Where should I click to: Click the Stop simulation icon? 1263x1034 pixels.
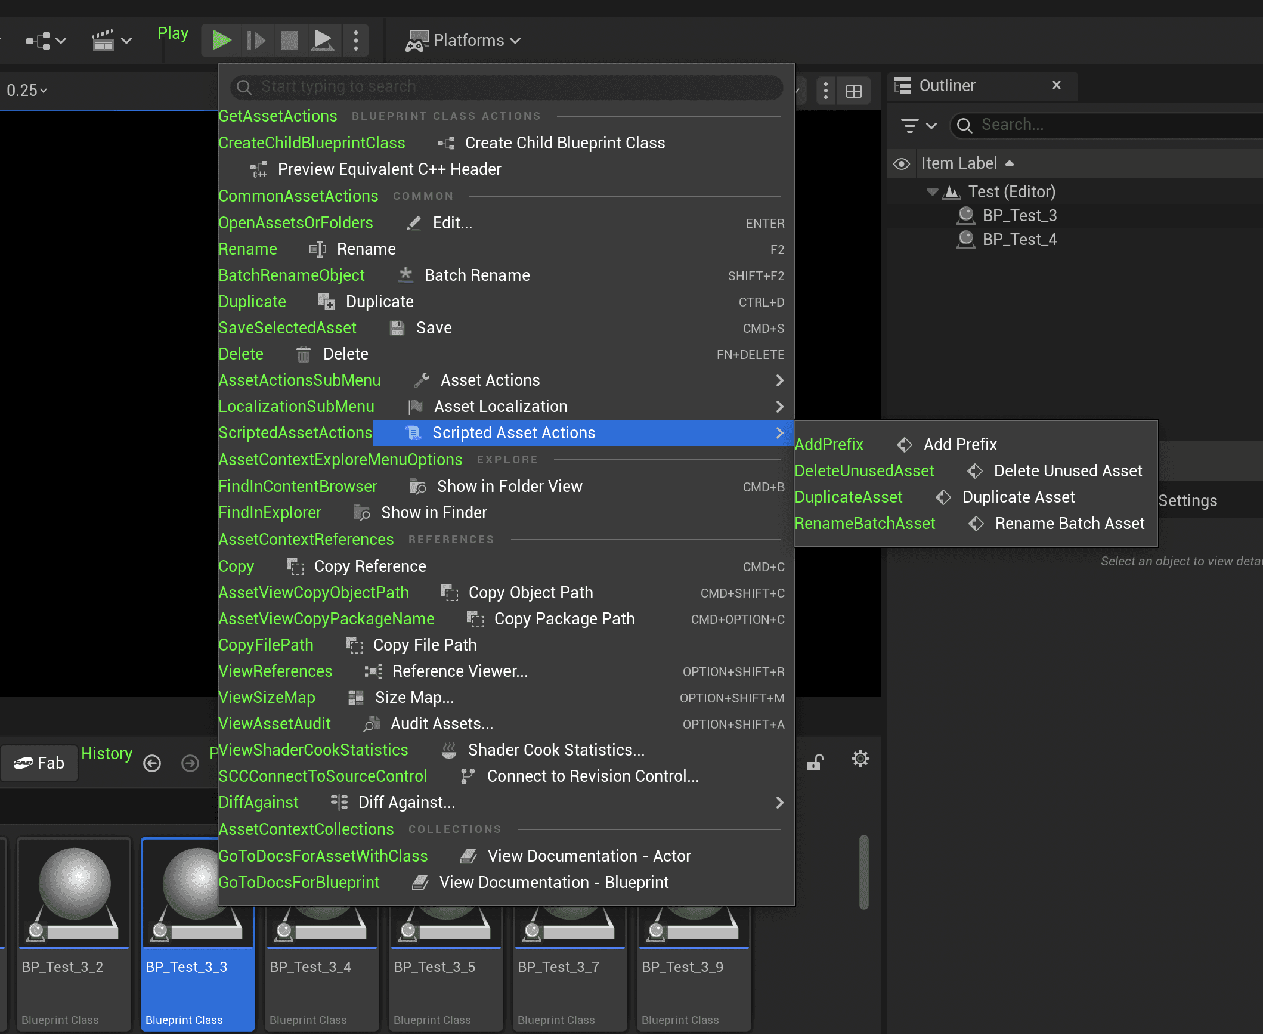tap(289, 41)
